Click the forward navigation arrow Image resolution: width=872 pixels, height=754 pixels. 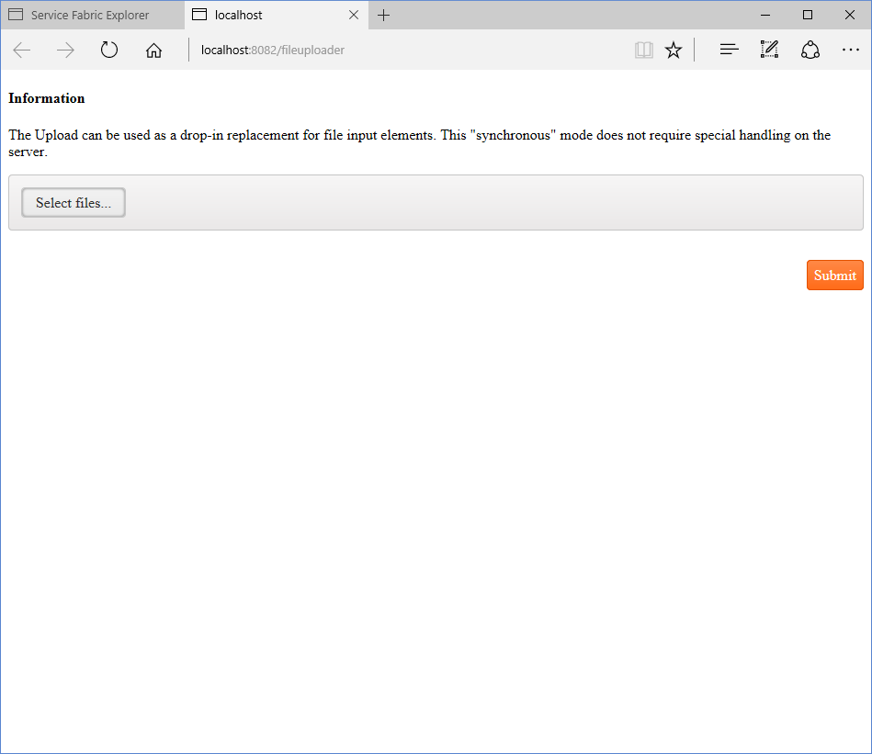pyautogui.click(x=65, y=51)
